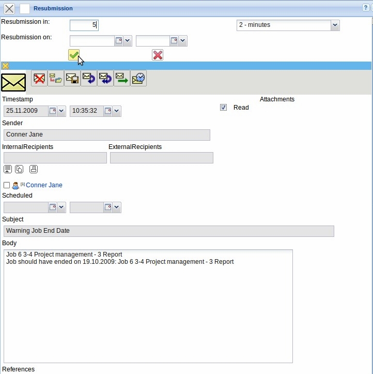Click the Resubmission title text
Viewport: 373px width, 374px height.
[53, 8]
